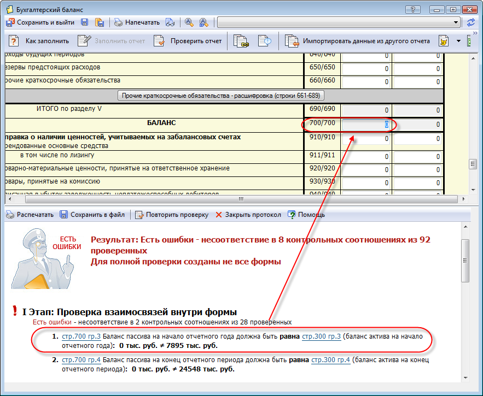The height and width of the screenshot is (396, 483).
Task: Click 'Сохранить в файл' button
Action: (92, 215)
